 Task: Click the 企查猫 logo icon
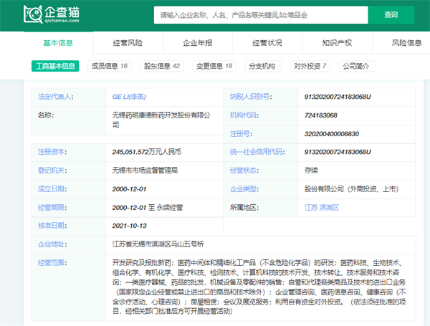pos(32,13)
